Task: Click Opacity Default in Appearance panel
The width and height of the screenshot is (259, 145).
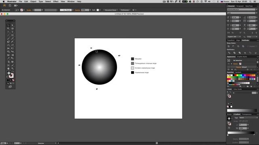Action: (x=241, y=67)
